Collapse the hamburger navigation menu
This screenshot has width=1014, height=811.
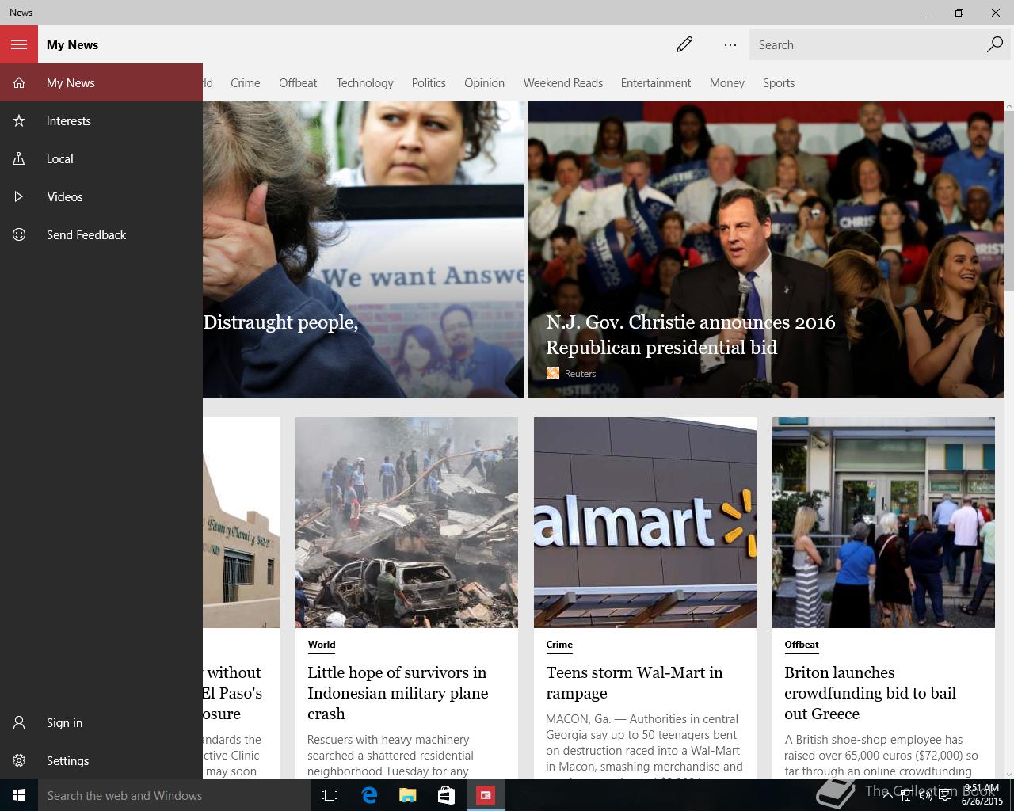pos(19,44)
